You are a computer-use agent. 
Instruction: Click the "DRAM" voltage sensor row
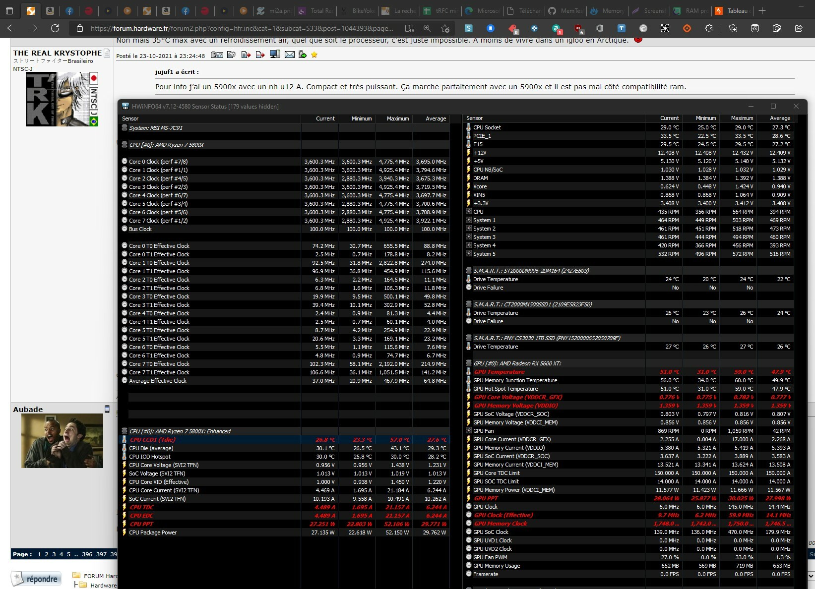628,178
